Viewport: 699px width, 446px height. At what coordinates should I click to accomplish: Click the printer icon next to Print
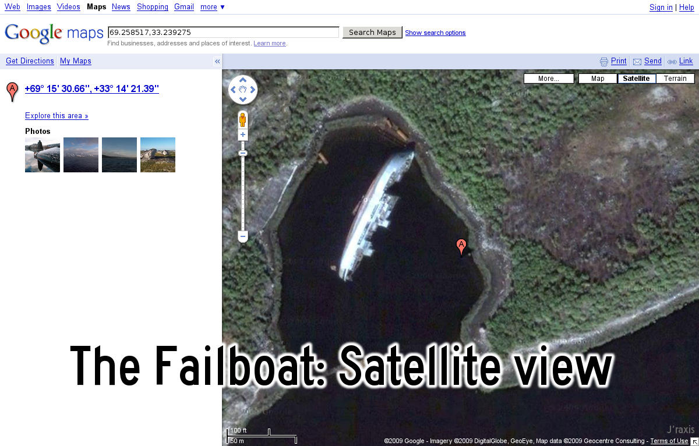tap(604, 61)
